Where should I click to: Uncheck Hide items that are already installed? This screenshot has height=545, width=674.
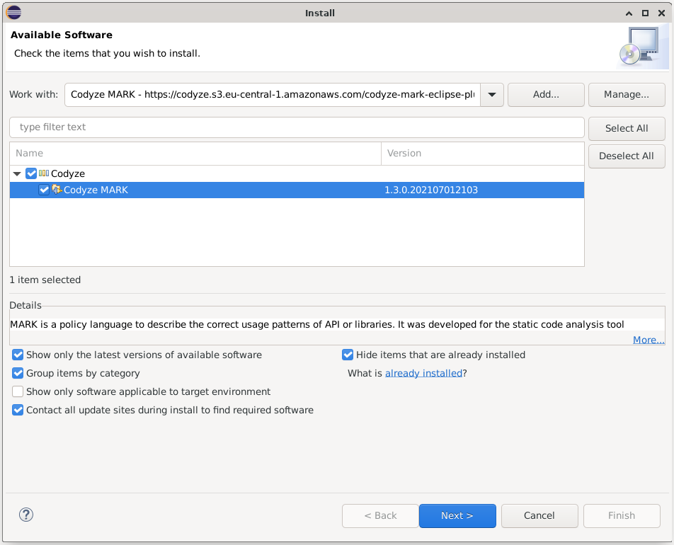(348, 355)
